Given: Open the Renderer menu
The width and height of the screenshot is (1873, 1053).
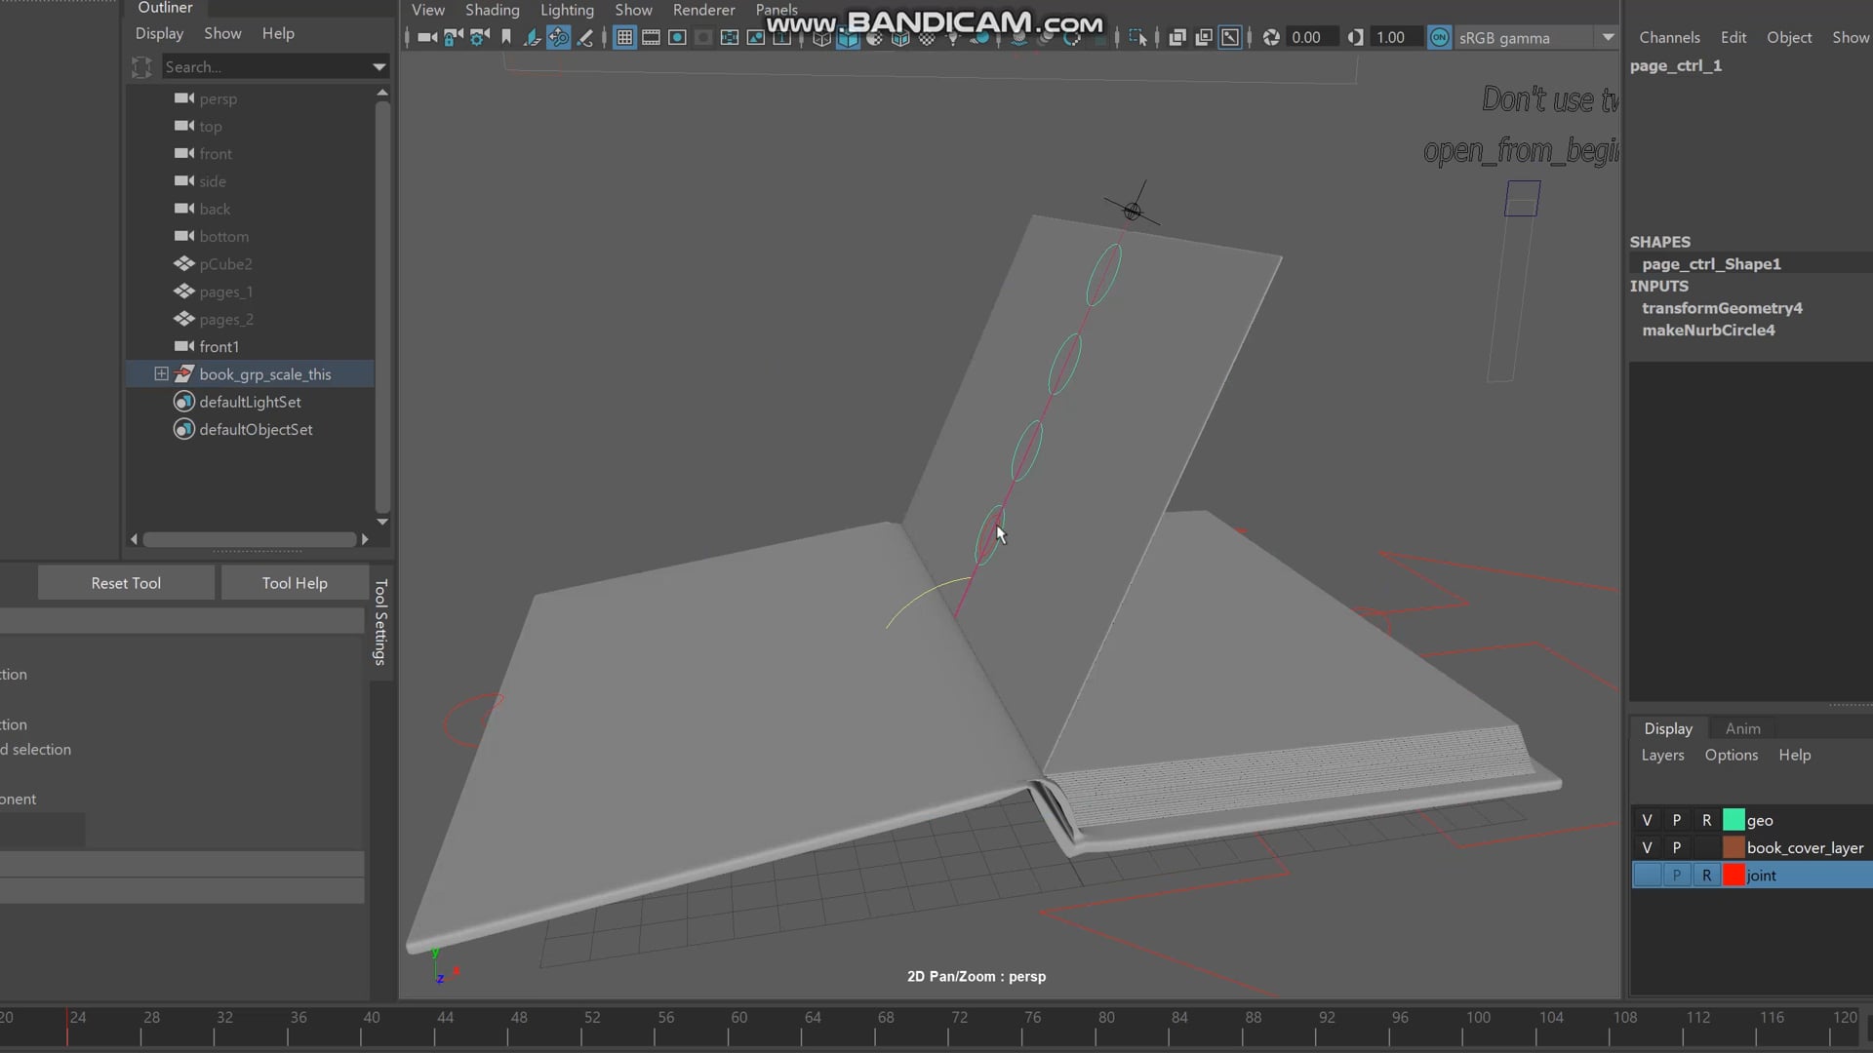Looking at the screenshot, I should [x=703, y=10].
